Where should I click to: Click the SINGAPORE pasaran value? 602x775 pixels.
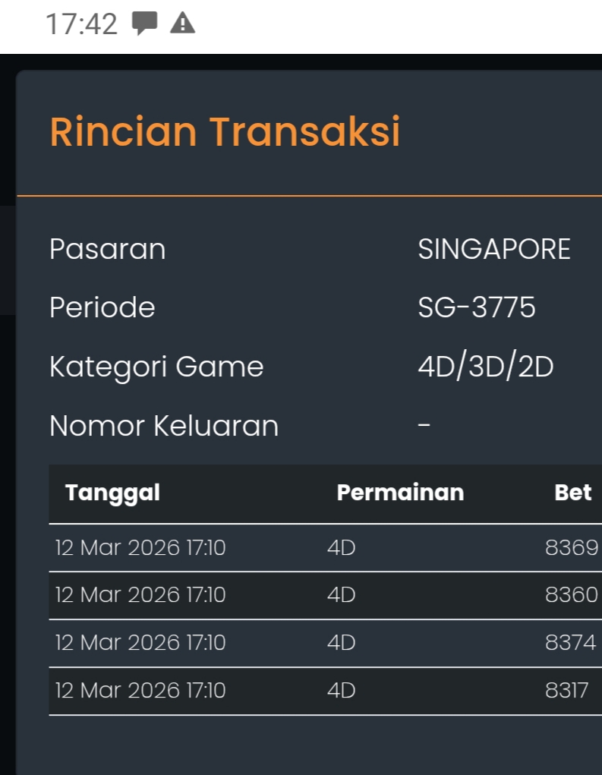click(494, 249)
